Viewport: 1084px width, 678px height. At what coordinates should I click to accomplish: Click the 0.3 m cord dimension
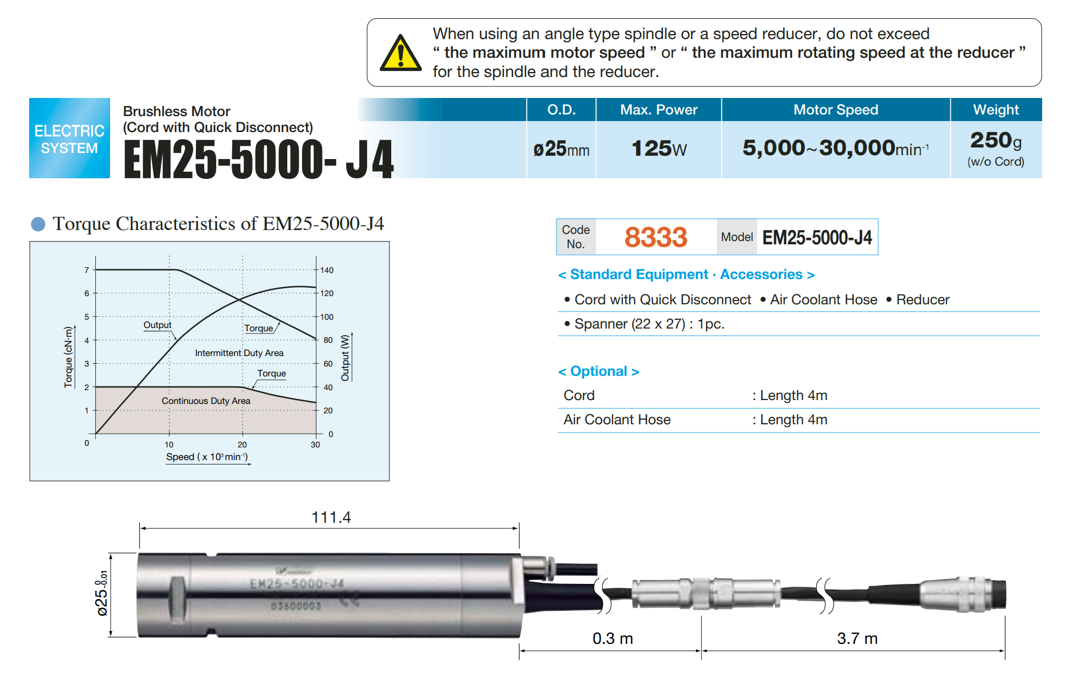click(612, 638)
